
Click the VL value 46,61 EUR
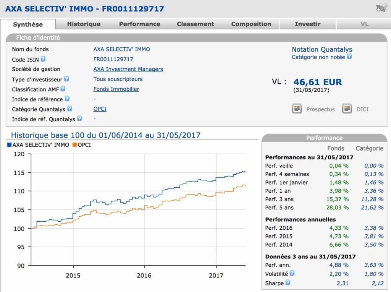pos(317,82)
